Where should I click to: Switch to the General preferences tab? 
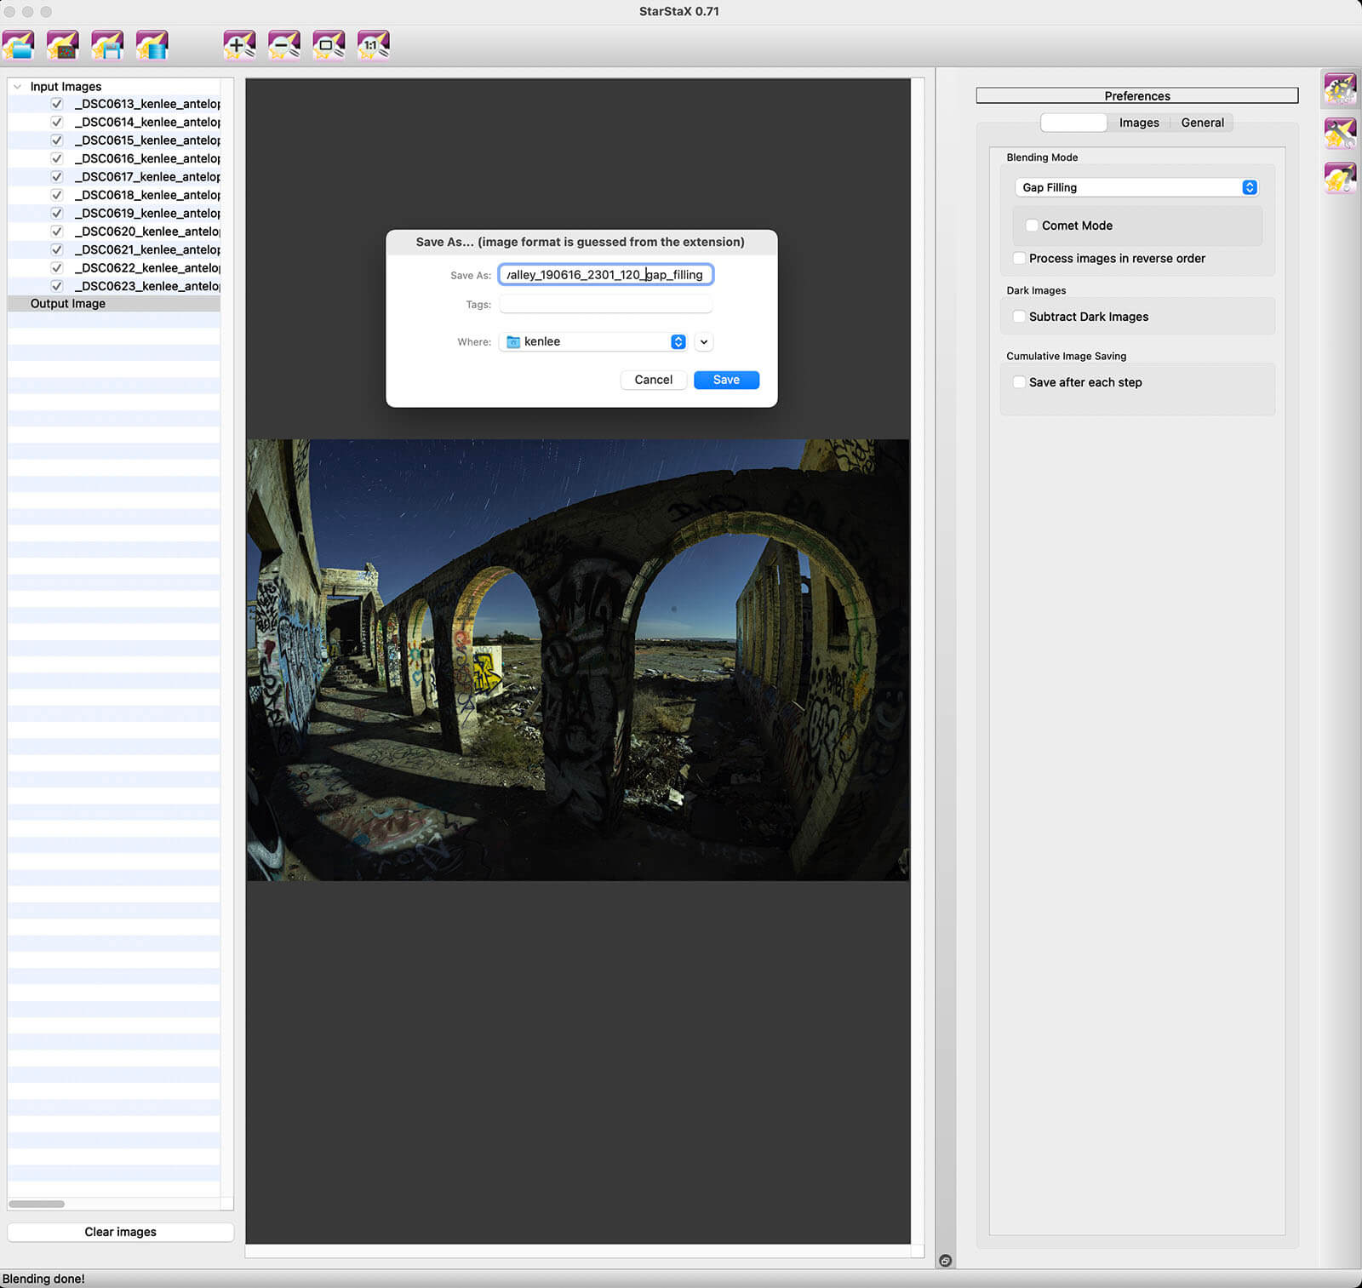[x=1202, y=123]
